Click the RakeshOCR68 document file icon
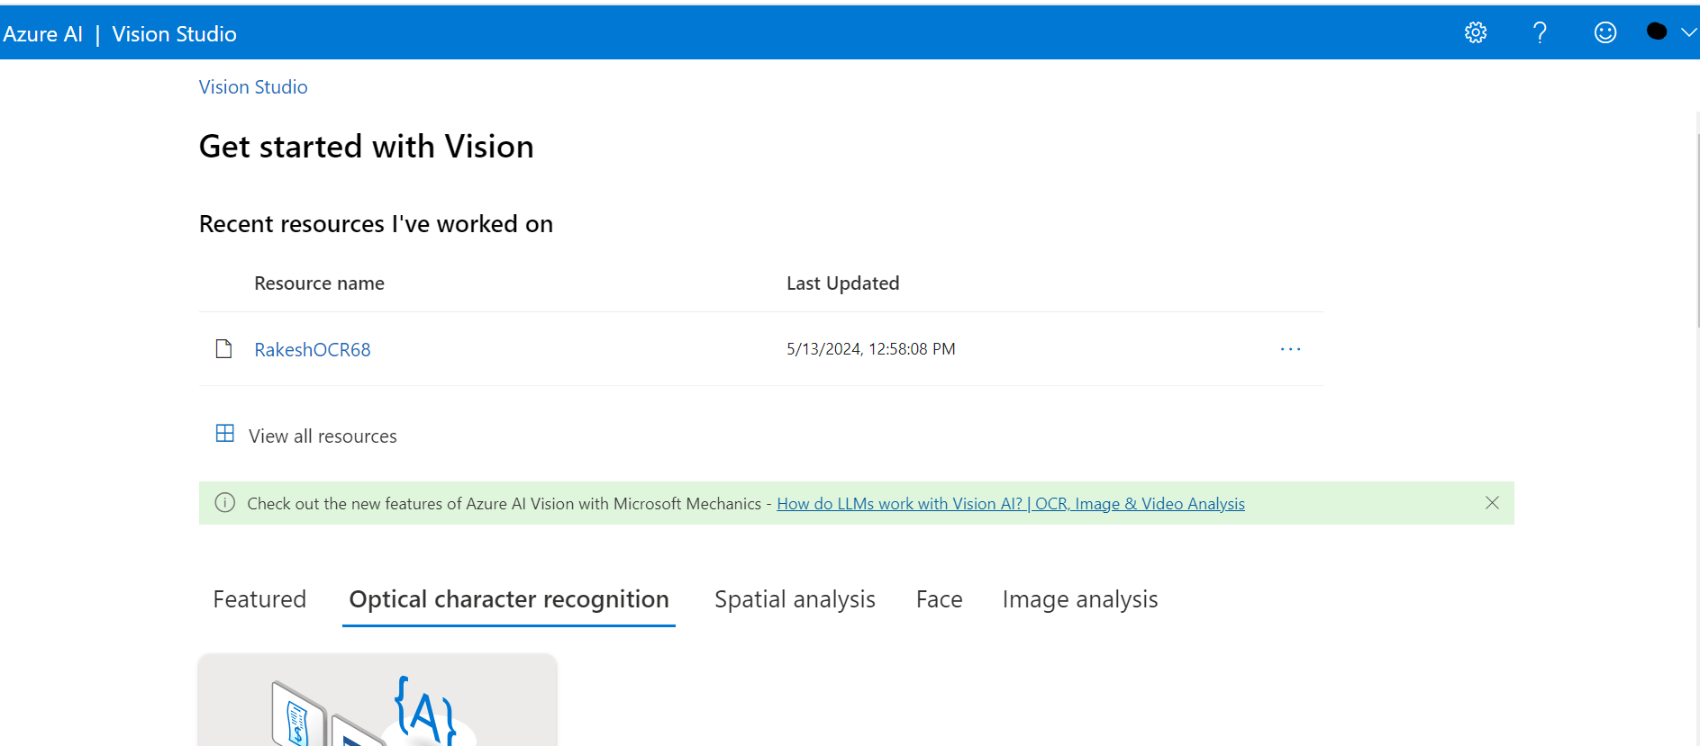The image size is (1700, 746). [x=224, y=349]
